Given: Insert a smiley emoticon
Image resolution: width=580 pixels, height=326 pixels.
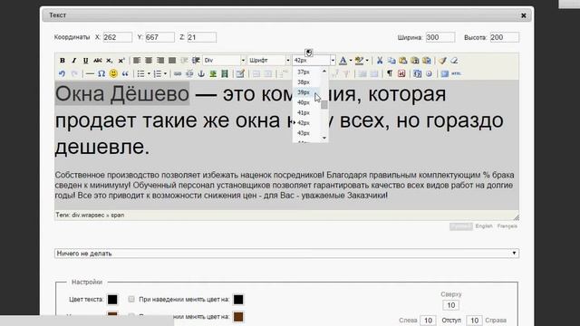Looking at the screenshot, I should [x=113, y=73].
